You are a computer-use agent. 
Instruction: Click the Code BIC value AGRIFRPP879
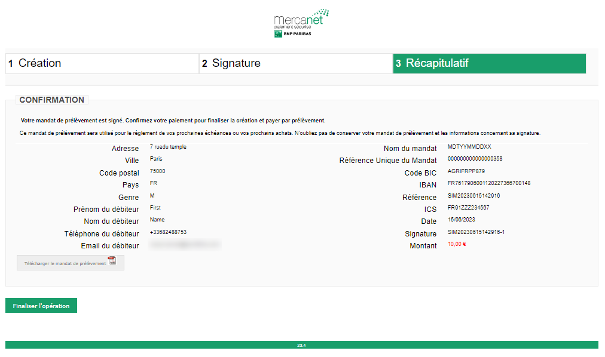coord(466,171)
